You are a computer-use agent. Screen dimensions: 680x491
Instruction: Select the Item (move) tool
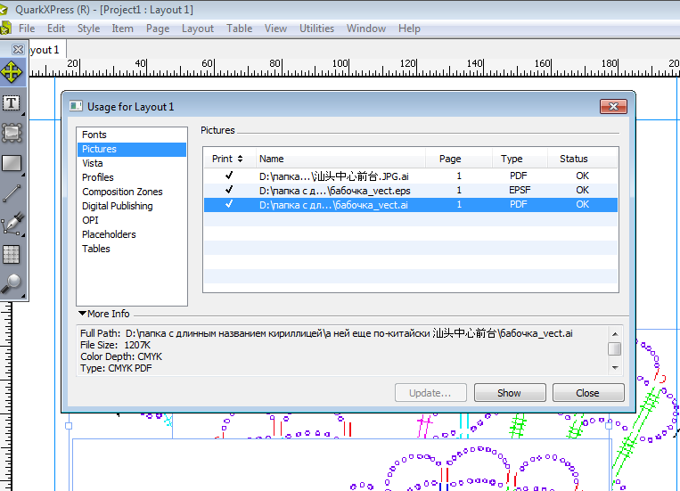12,72
